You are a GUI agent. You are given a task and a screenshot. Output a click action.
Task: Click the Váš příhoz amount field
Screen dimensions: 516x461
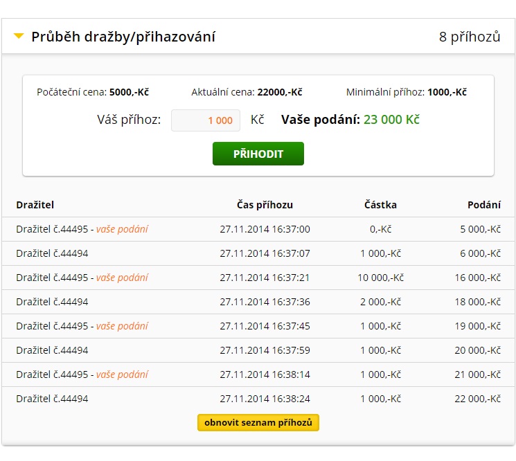[205, 120]
